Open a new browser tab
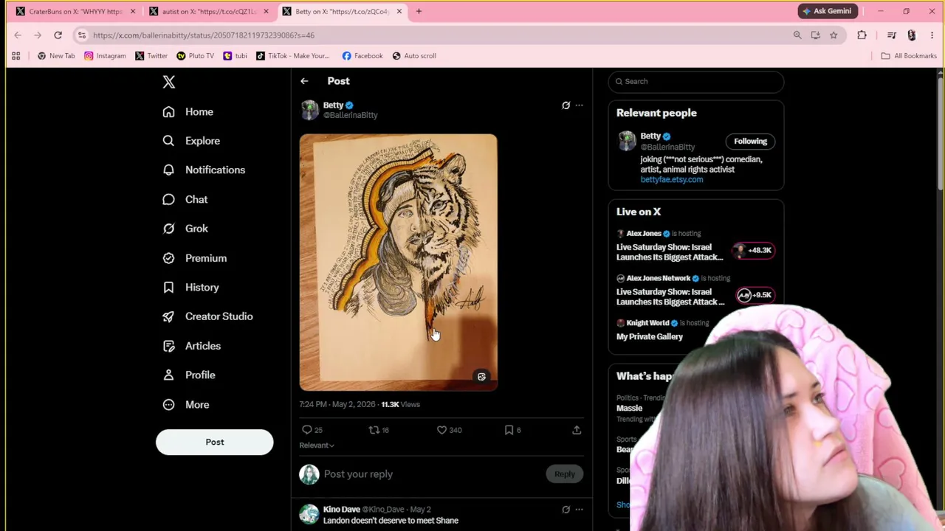 [x=419, y=12]
